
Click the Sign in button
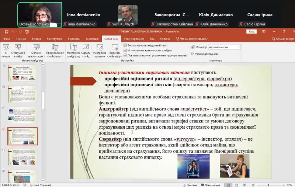point(251,32)
